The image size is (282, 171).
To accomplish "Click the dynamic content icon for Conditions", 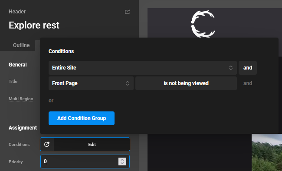I will coord(47,144).
